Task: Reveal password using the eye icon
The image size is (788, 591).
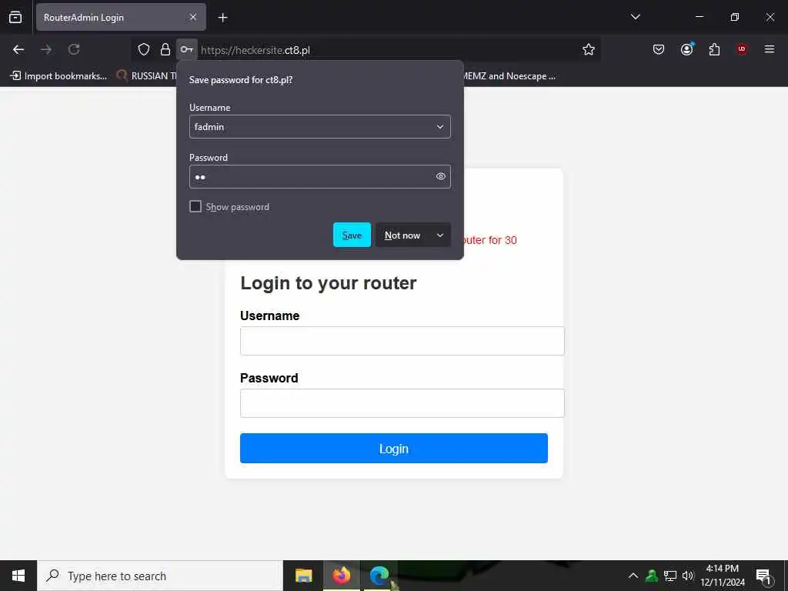Action: point(441,176)
